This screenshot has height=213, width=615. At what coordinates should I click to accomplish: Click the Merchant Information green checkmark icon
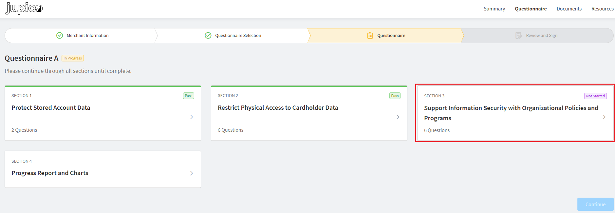click(x=60, y=36)
